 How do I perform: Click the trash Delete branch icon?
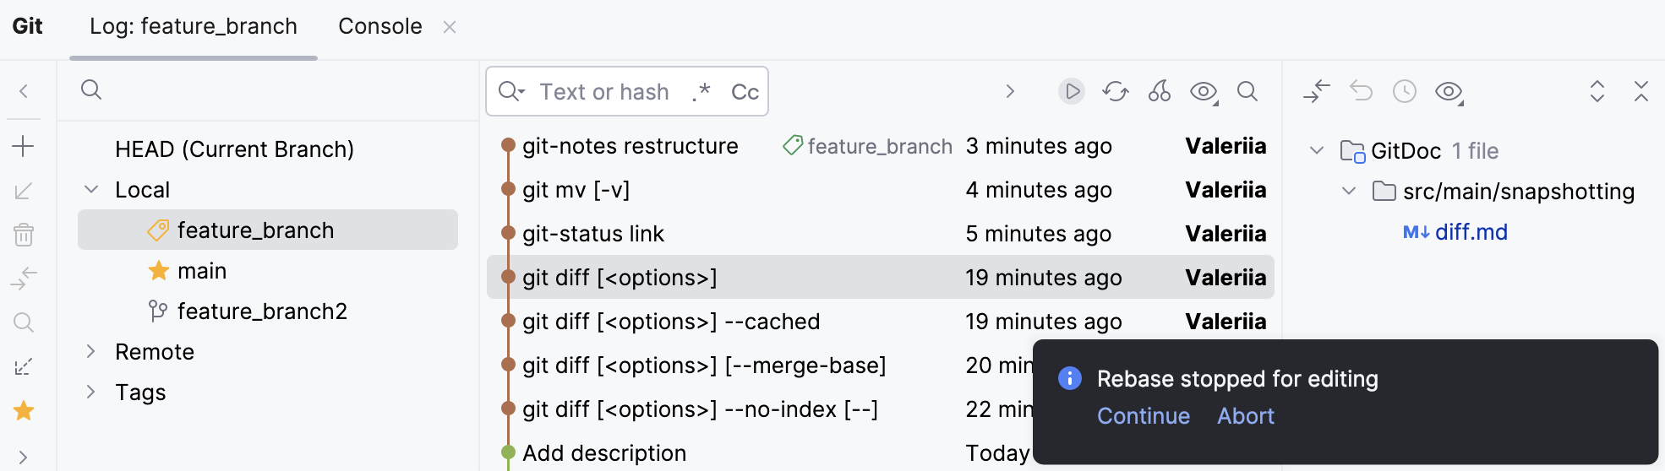[x=24, y=235]
